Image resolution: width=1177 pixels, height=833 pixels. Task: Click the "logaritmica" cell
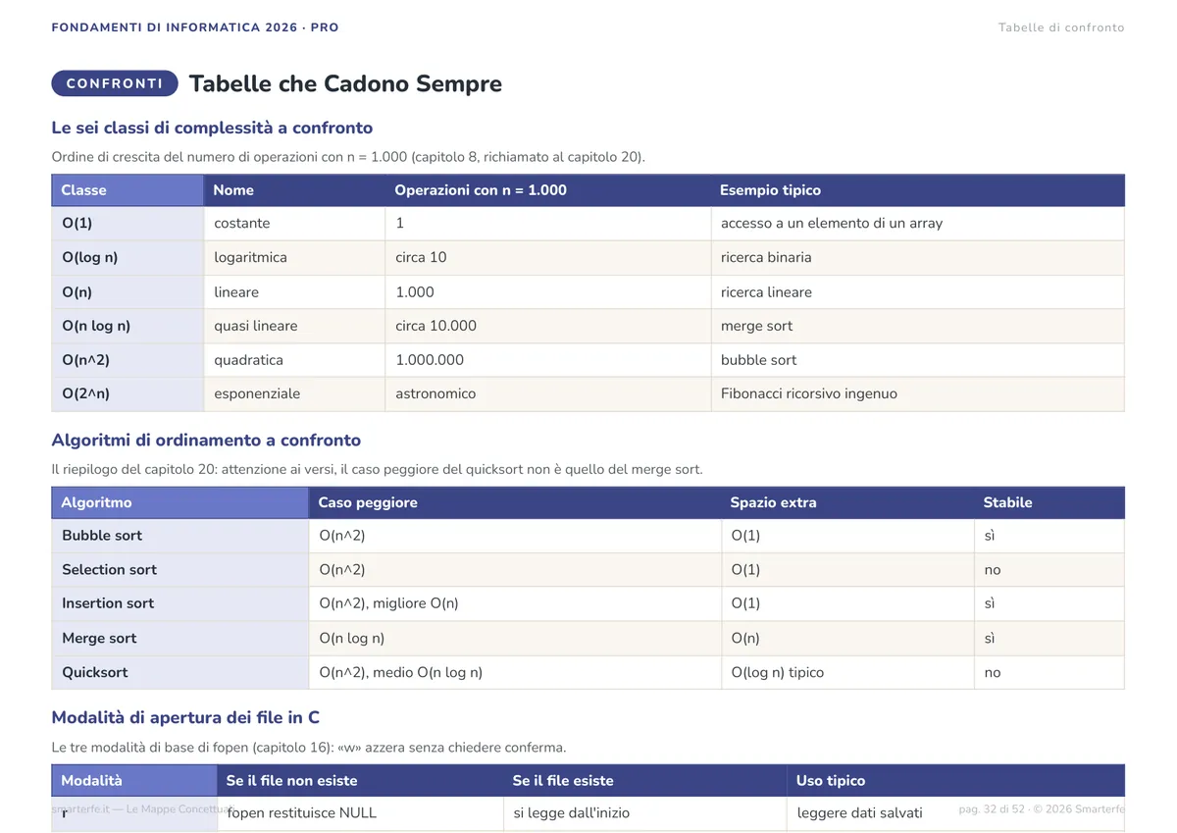point(294,258)
